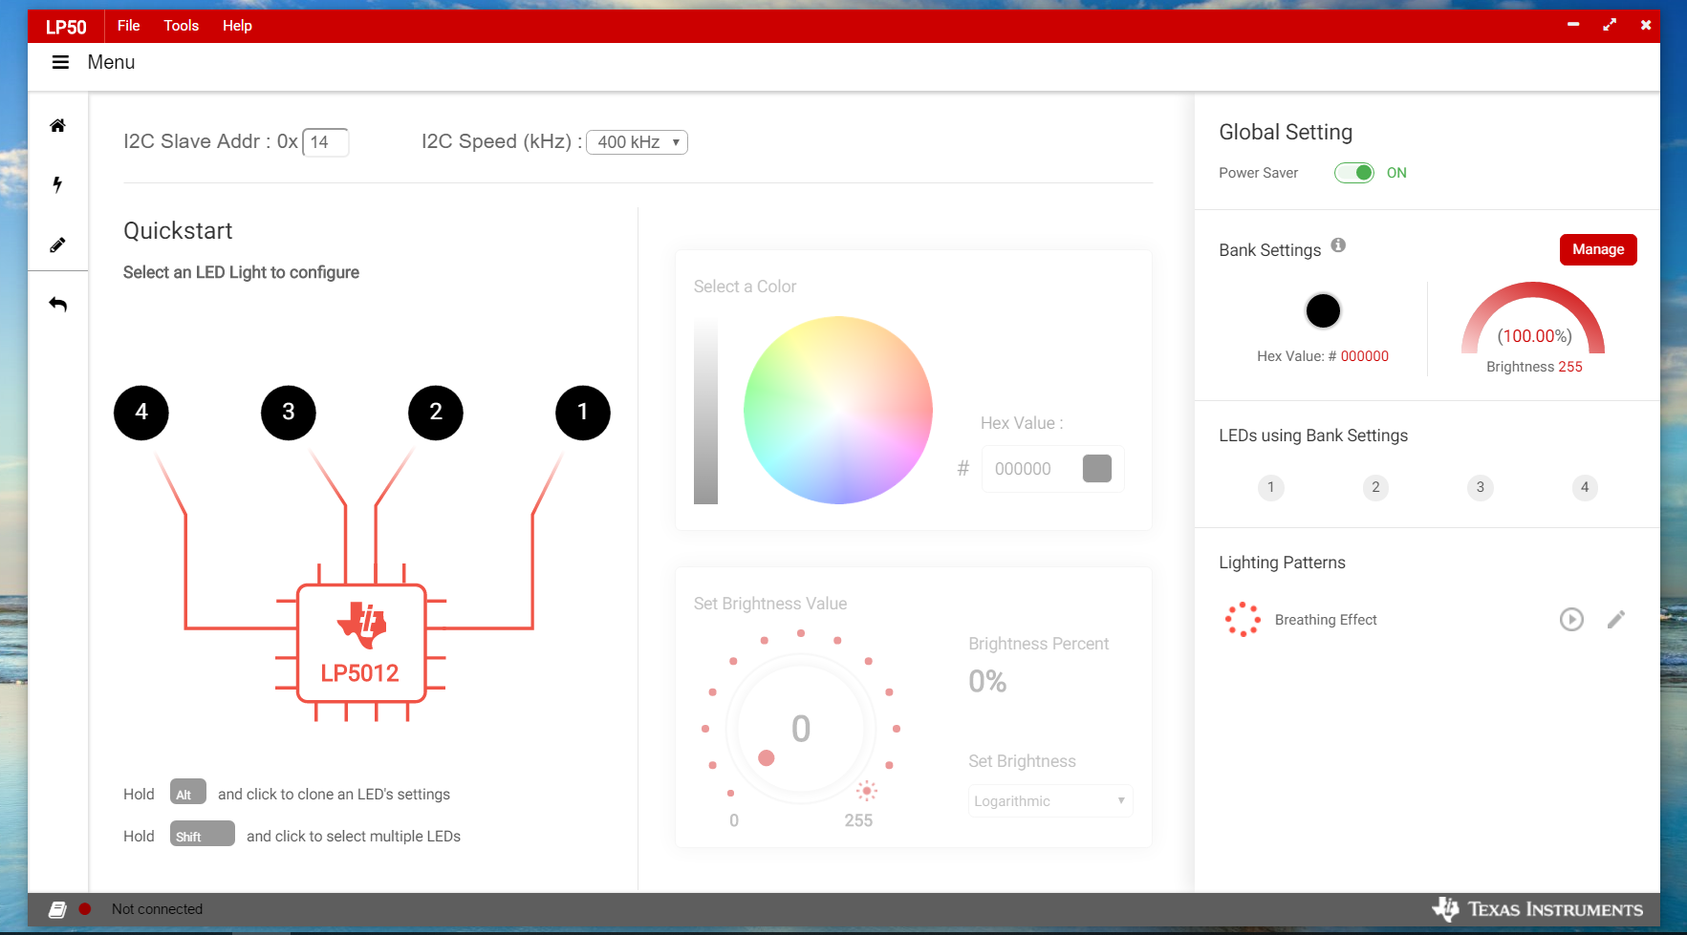Toggle the Power Saver switch
The height and width of the screenshot is (935, 1687).
pos(1354,173)
